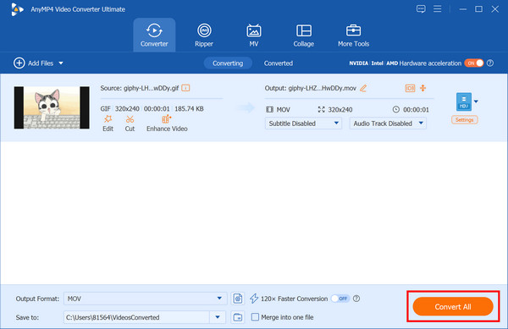
Task: Select the cat GIF thumbnail
Action: point(52,107)
